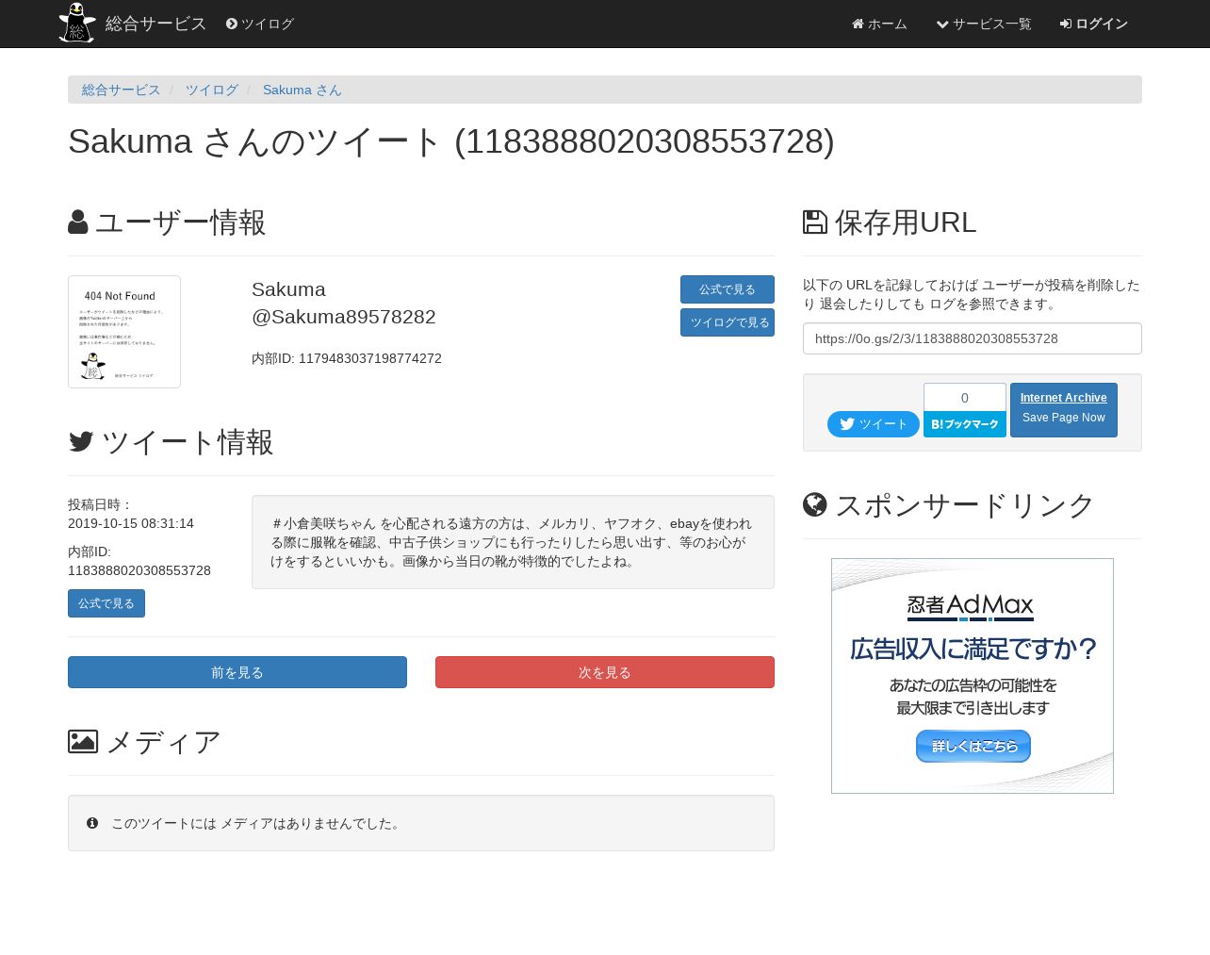The width and height of the screenshot is (1210, 955).
Task: Click the tweet text starting ＃小倉美咲ちゃん
Action: (512, 542)
